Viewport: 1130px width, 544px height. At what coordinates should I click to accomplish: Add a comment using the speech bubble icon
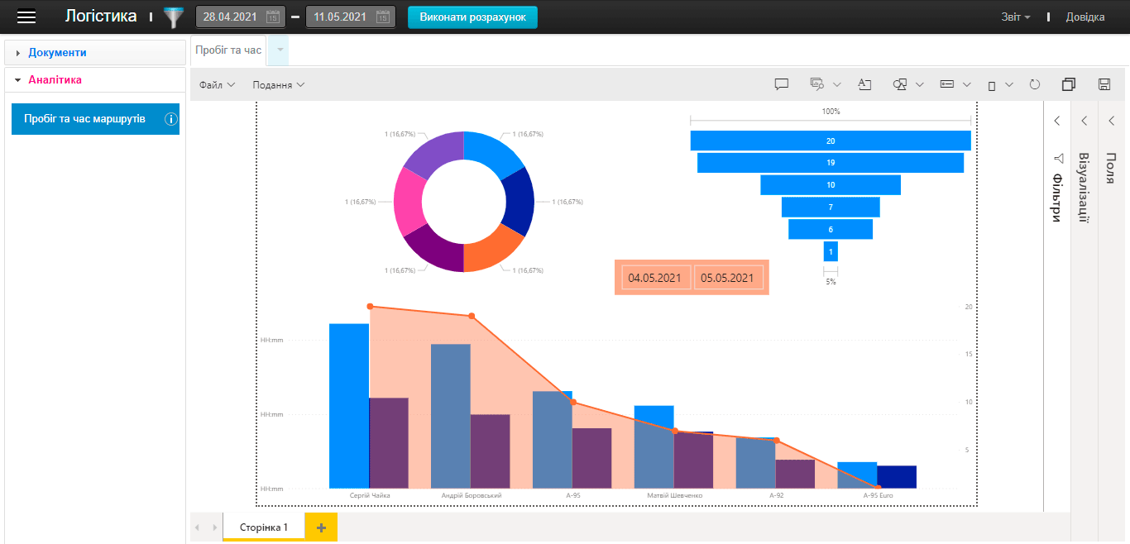[x=781, y=84]
